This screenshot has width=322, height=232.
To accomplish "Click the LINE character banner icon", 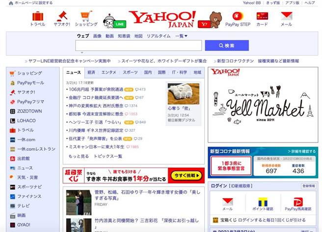I will pos(114,20).
